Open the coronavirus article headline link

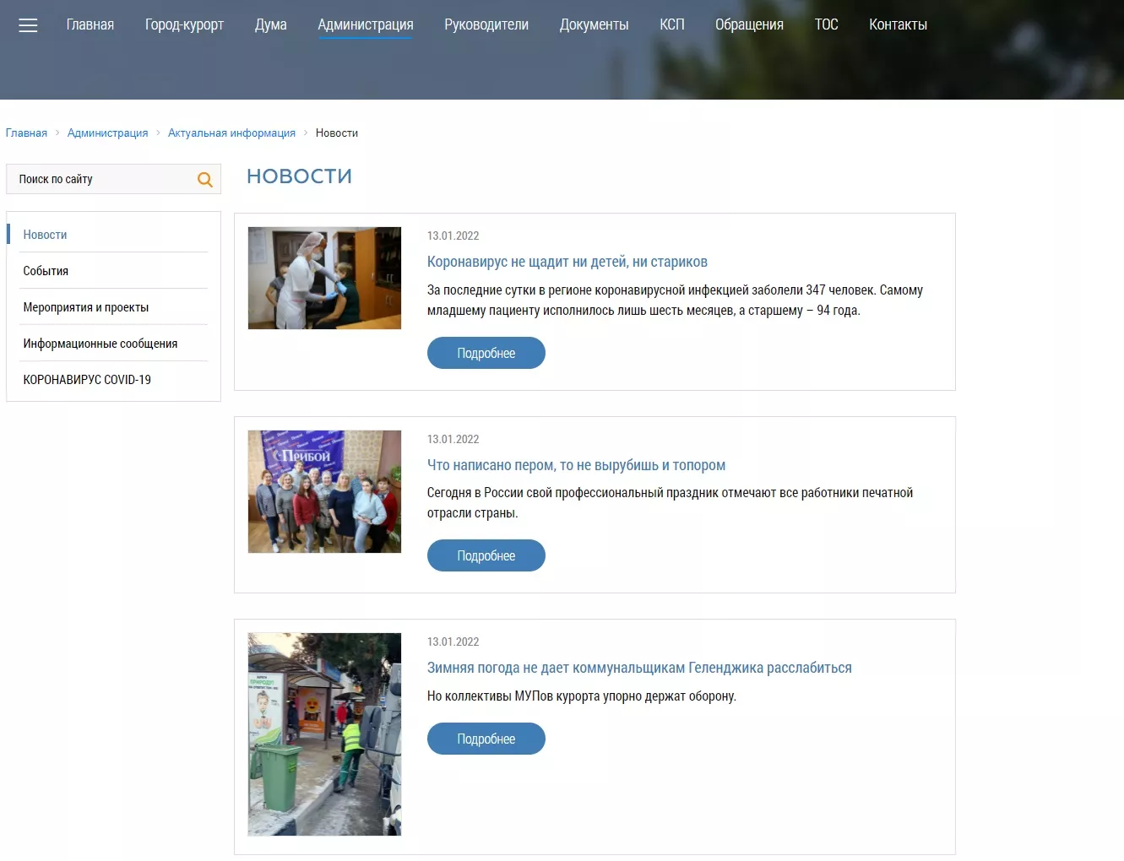[x=567, y=262]
